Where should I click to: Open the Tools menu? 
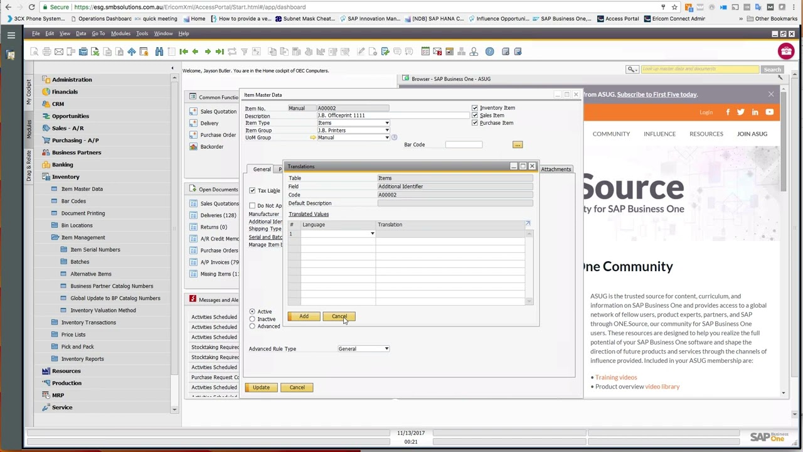tap(142, 33)
